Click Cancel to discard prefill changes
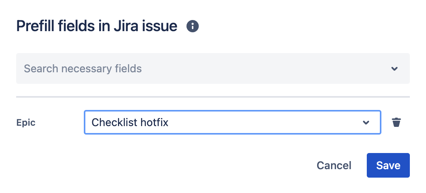 [x=334, y=165]
